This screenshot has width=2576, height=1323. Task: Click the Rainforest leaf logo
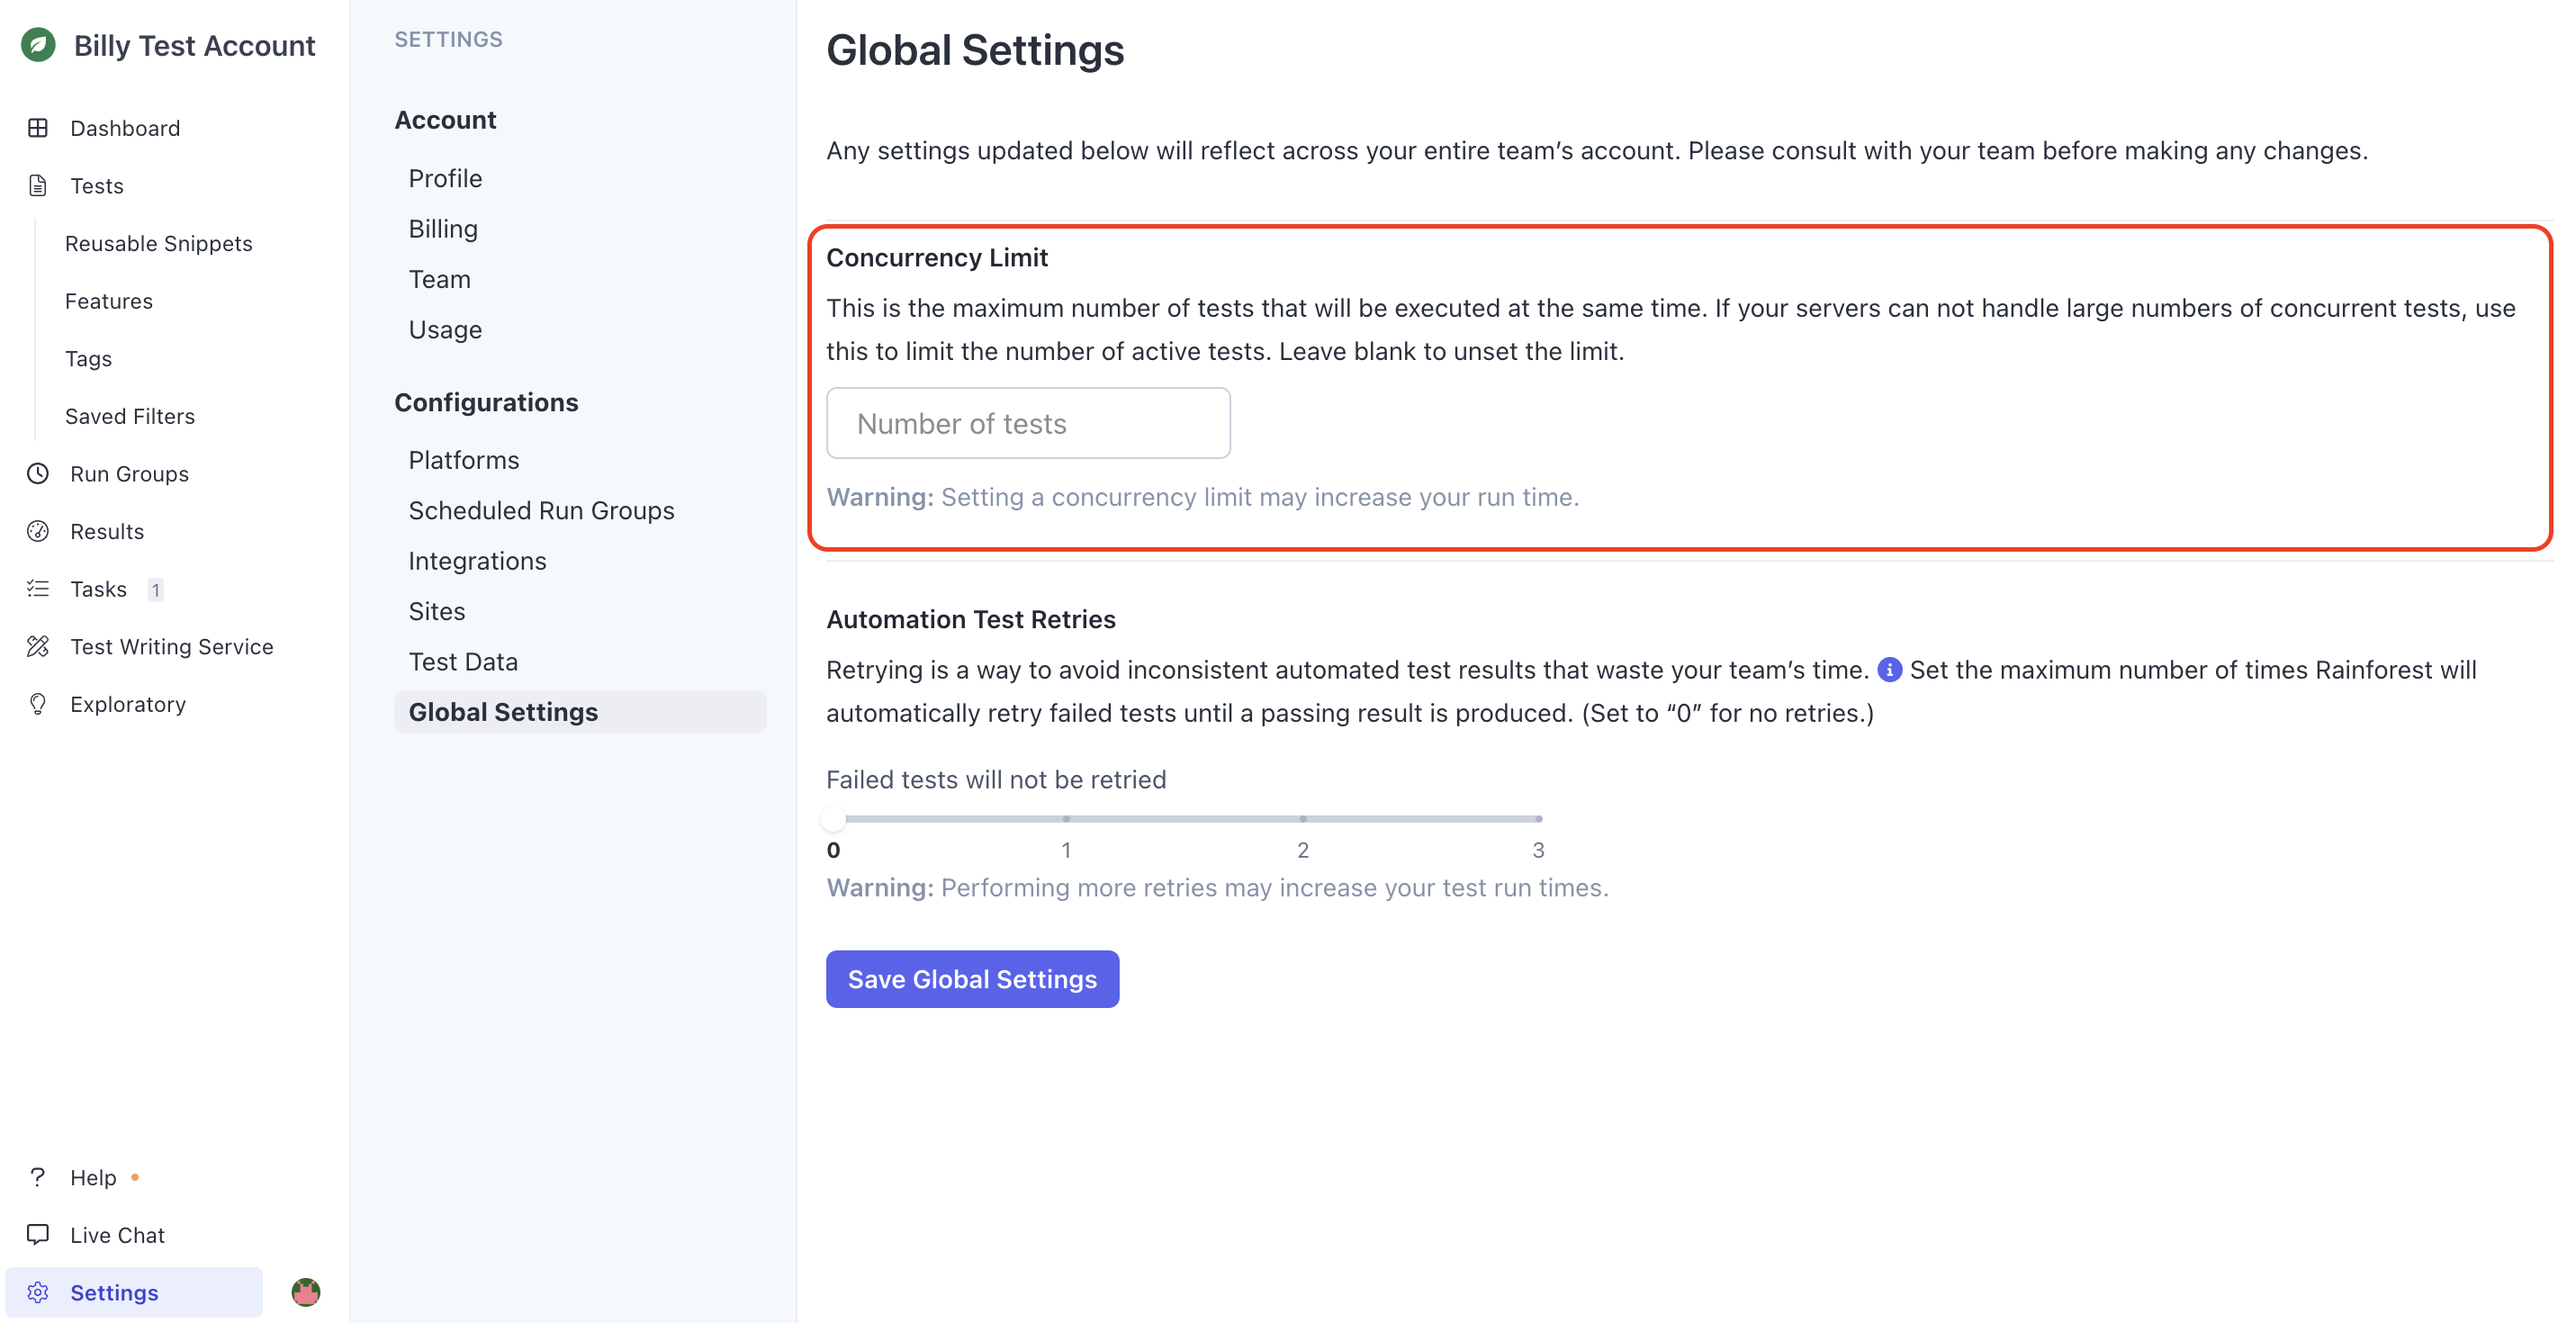[x=38, y=45]
